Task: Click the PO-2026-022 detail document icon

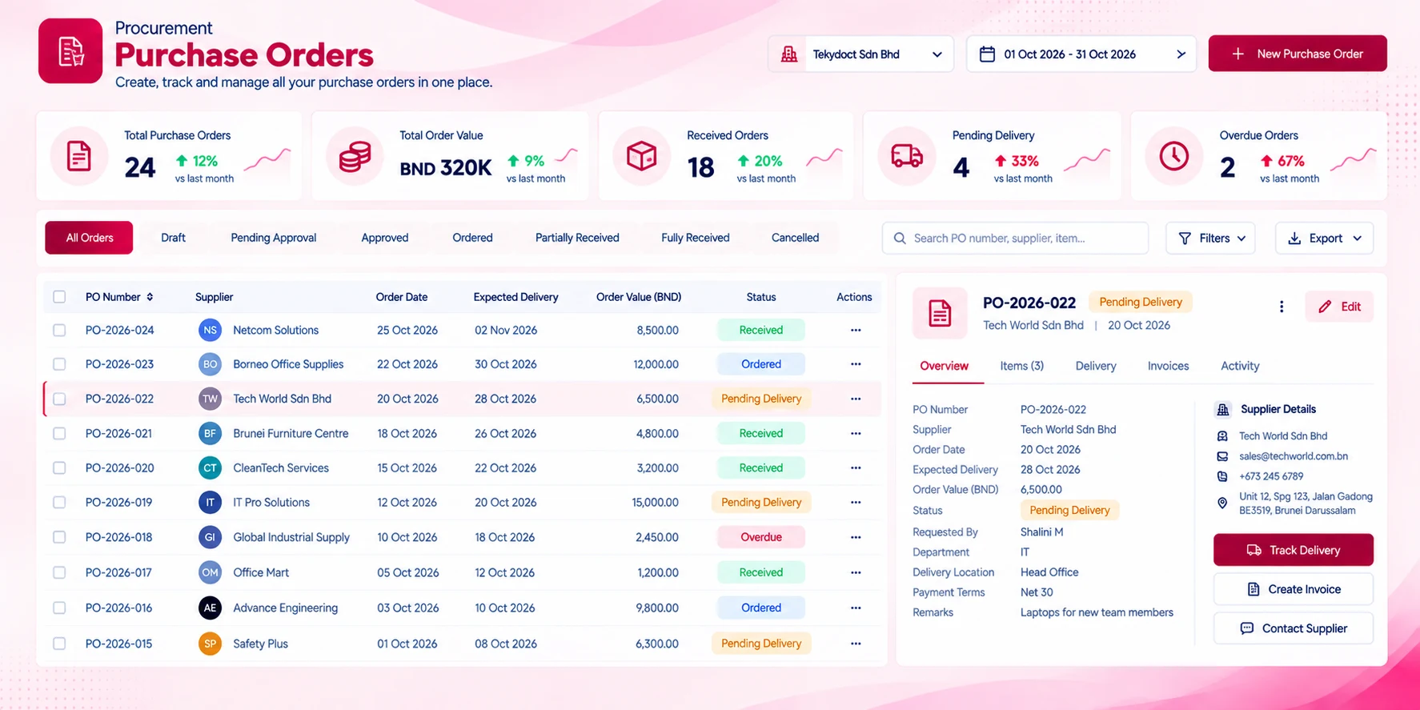Action: click(940, 313)
